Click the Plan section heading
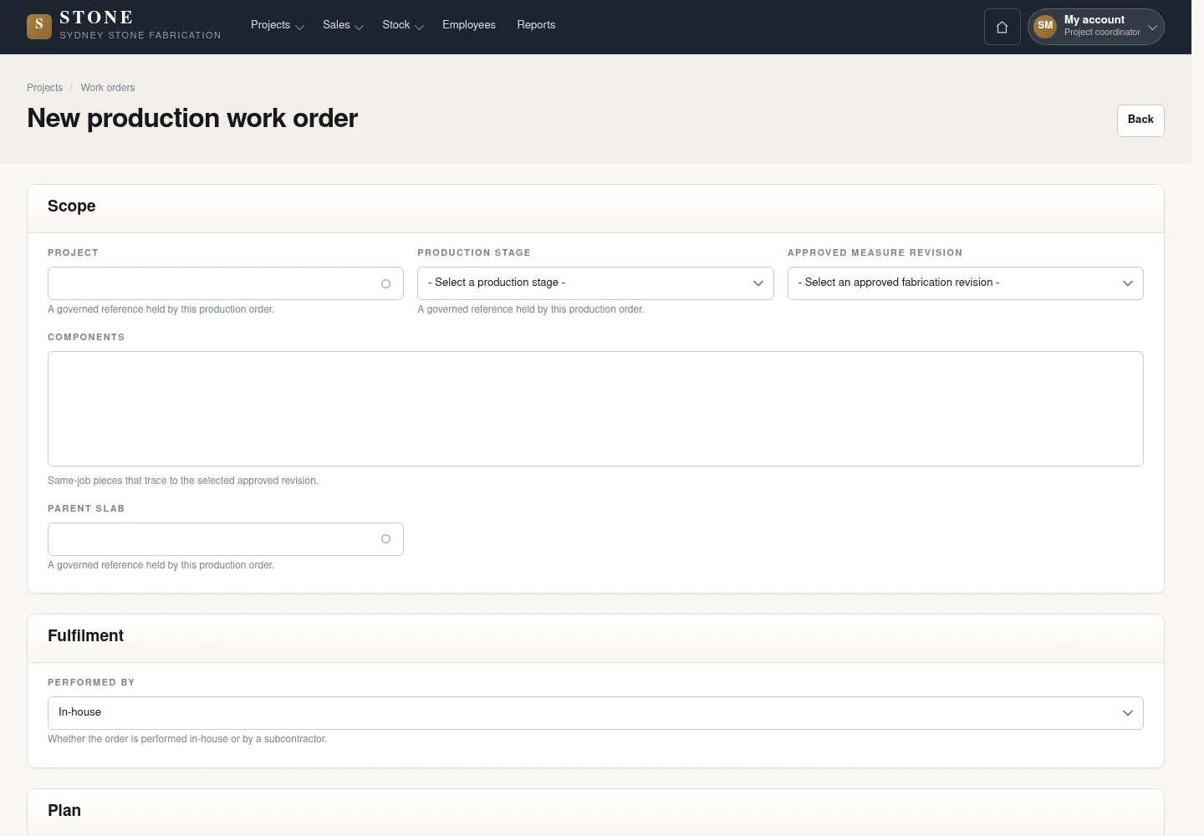The height and width of the screenshot is (836, 1204). (64, 811)
